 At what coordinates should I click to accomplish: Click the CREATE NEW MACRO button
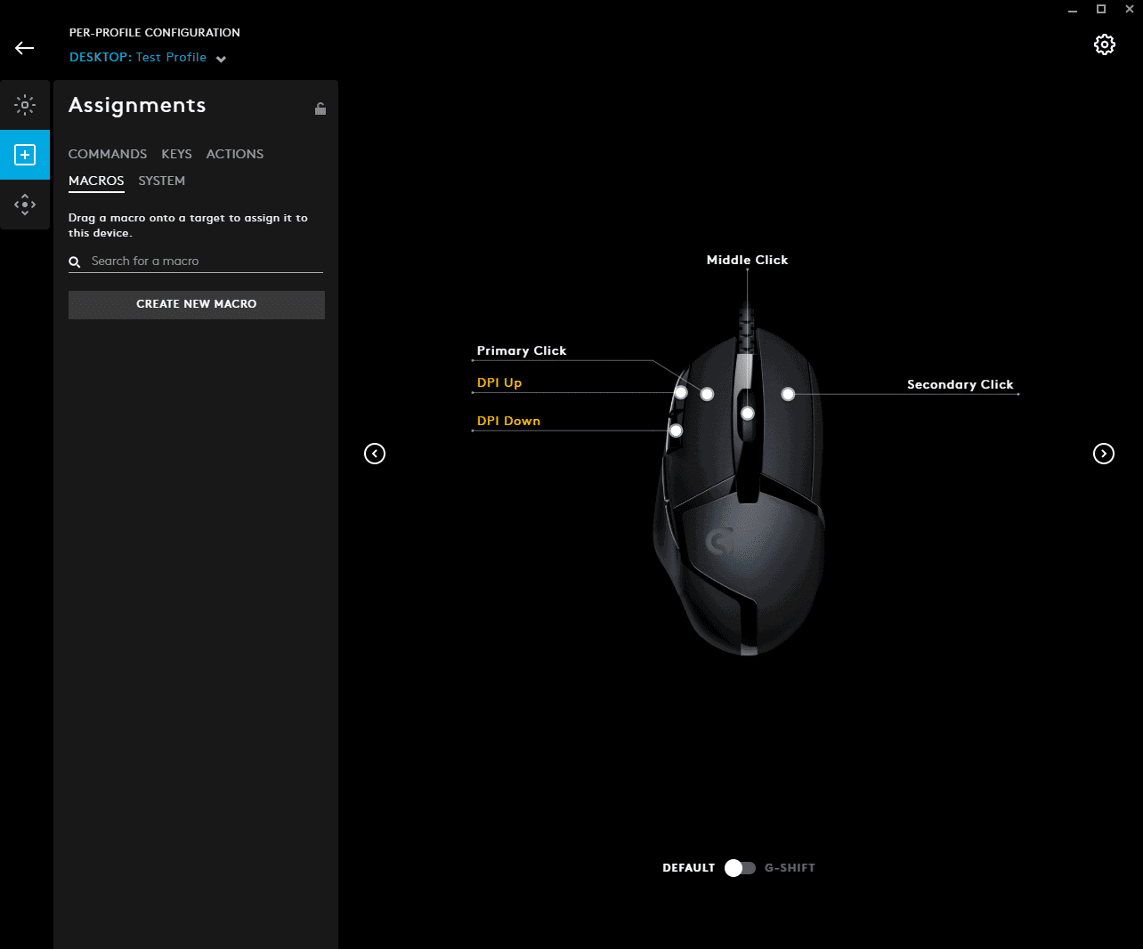coord(196,304)
